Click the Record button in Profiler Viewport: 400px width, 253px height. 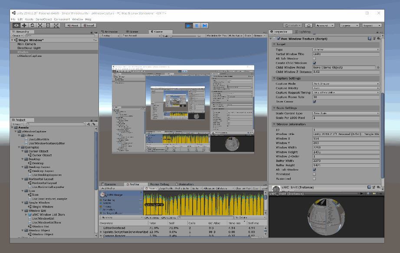[x=151, y=188]
